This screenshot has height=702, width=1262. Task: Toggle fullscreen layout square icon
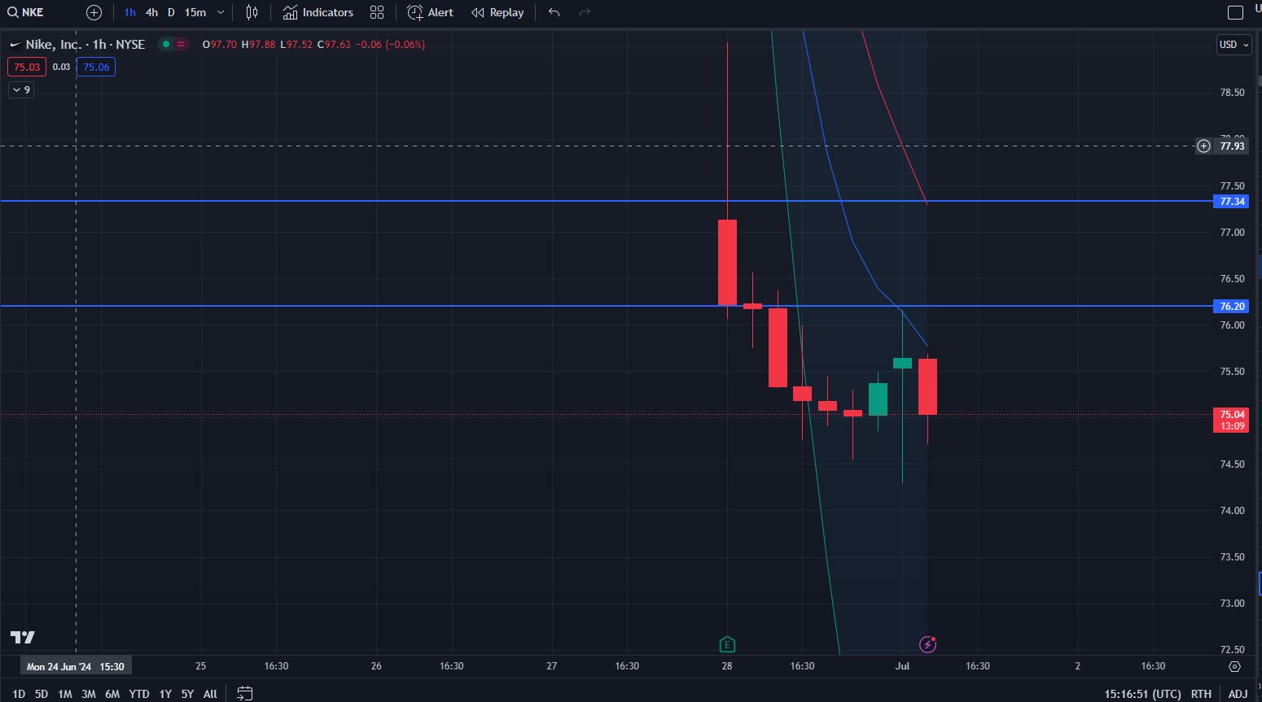pyautogui.click(x=1235, y=12)
